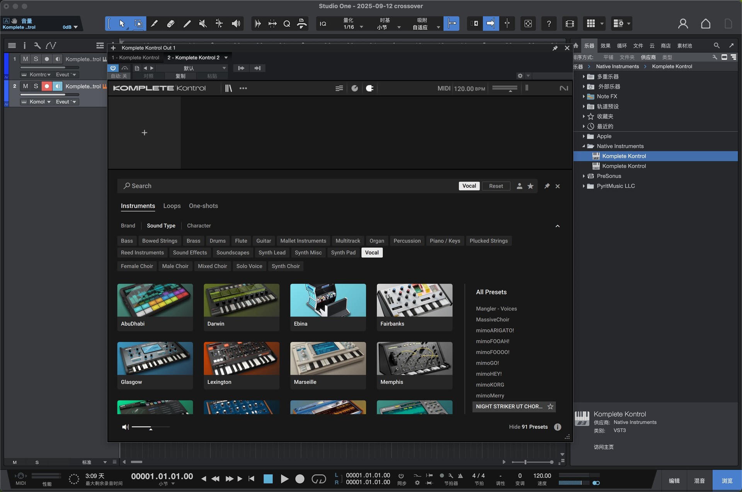Viewport: 742px width, 492px height.
Task: Arm record on track 2
Action: point(47,86)
